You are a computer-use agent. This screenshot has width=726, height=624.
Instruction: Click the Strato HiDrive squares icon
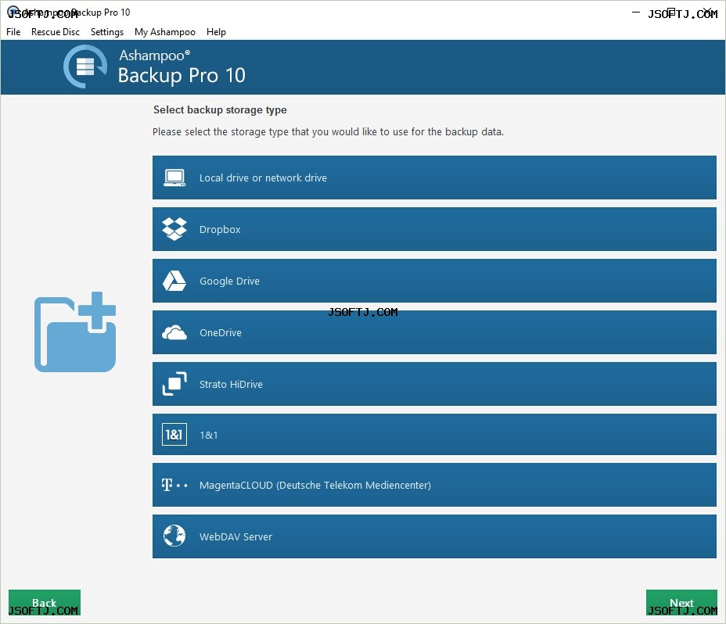coord(174,384)
